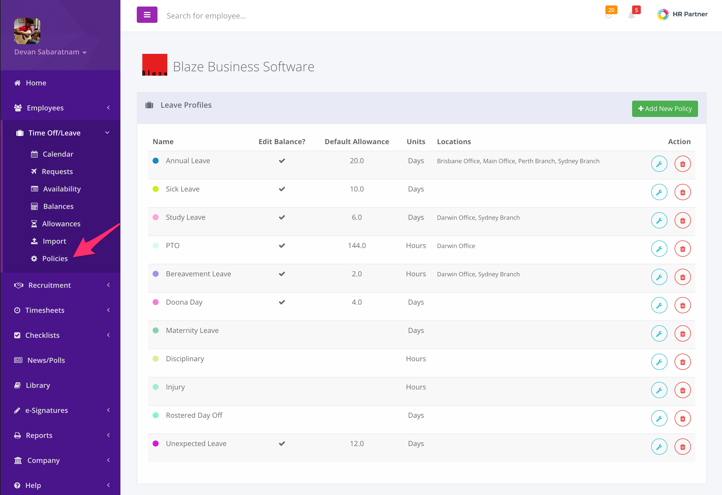Click the Blaze company logo
722x495 pixels.
click(155, 65)
